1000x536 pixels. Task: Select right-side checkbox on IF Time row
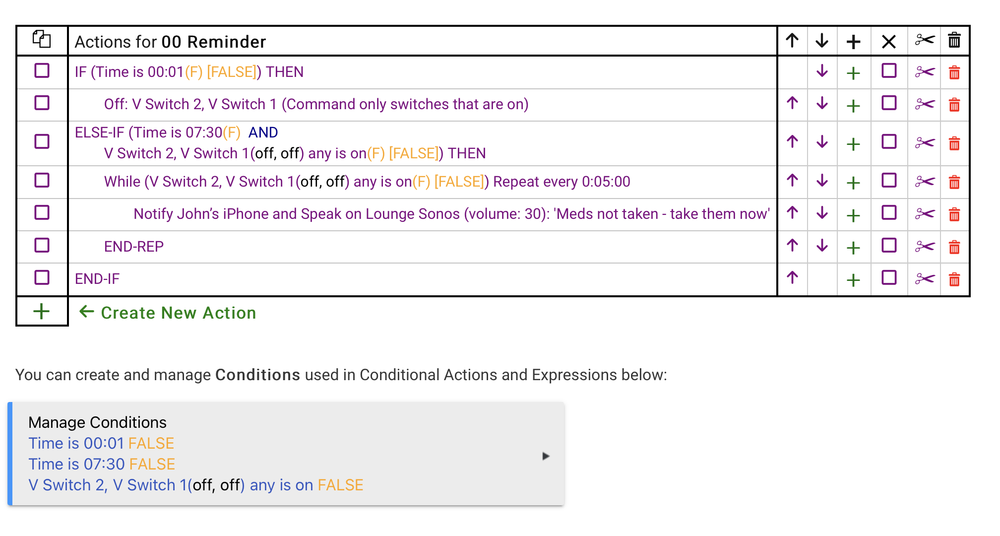(x=889, y=70)
